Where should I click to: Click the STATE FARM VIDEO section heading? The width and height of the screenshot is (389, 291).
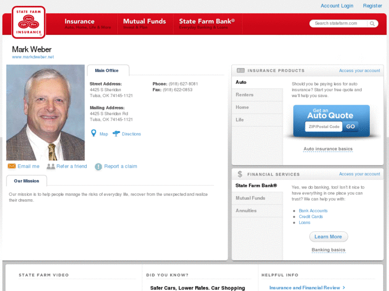[44, 275]
